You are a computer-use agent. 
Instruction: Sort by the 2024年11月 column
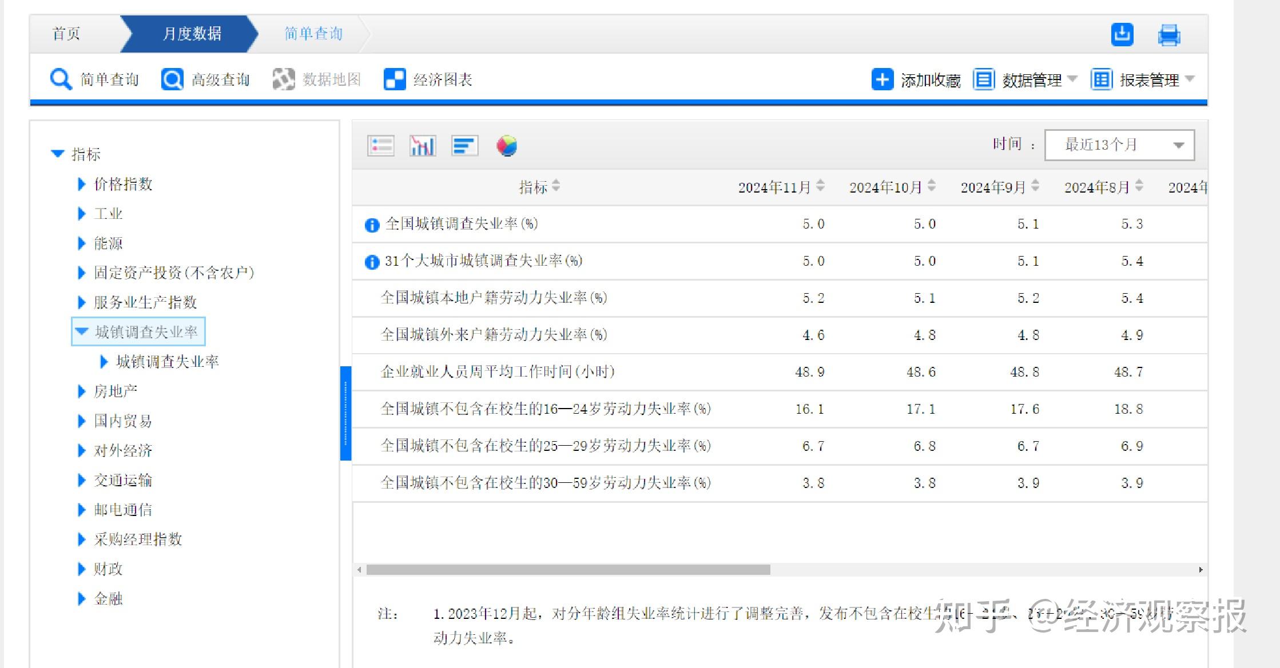821,186
